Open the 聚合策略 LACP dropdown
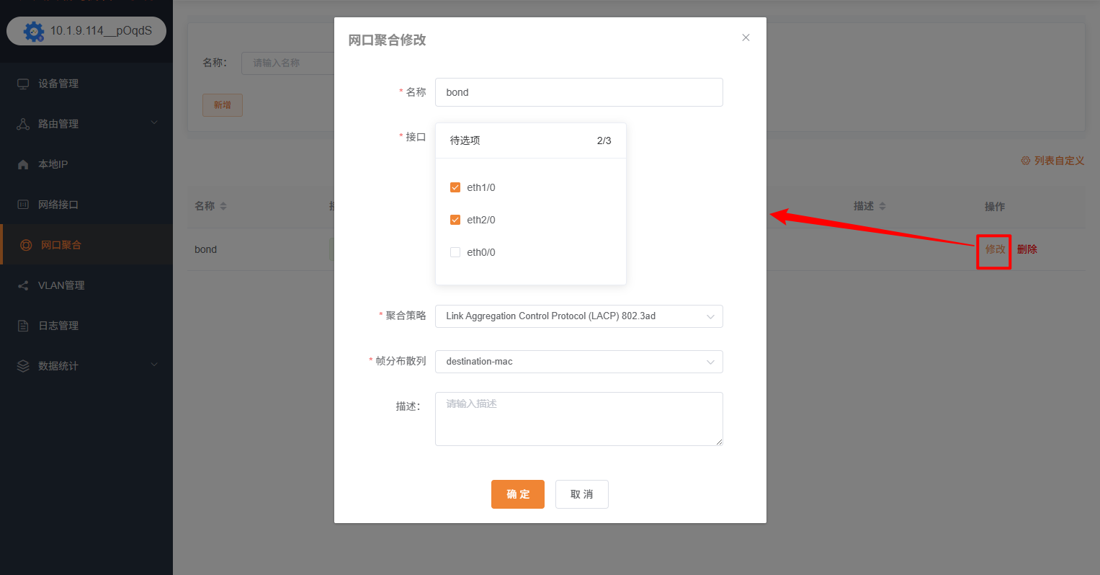This screenshot has height=575, width=1100. click(578, 316)
